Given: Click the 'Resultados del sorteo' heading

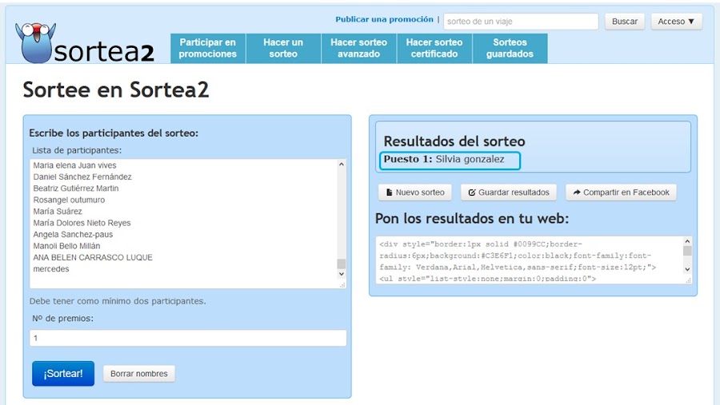Looking at the screenshot, I should [454, 141].
